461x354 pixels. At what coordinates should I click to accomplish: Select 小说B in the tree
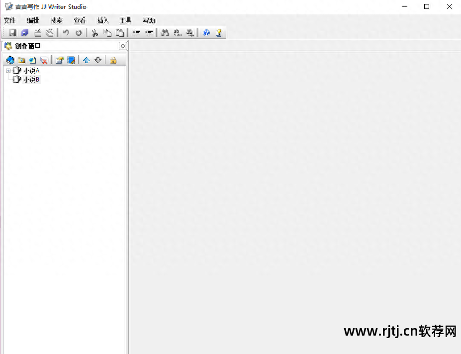pyautogui.click(x=31, y=80)
